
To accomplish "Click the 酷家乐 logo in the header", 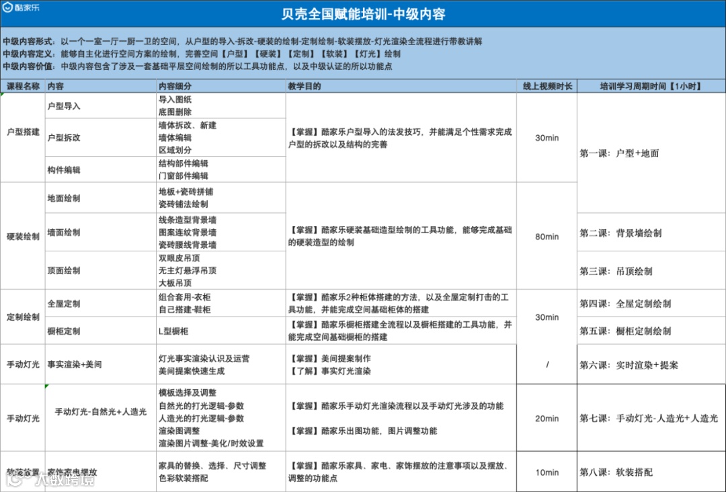I will pyautogui.click(x=22, y=7).
